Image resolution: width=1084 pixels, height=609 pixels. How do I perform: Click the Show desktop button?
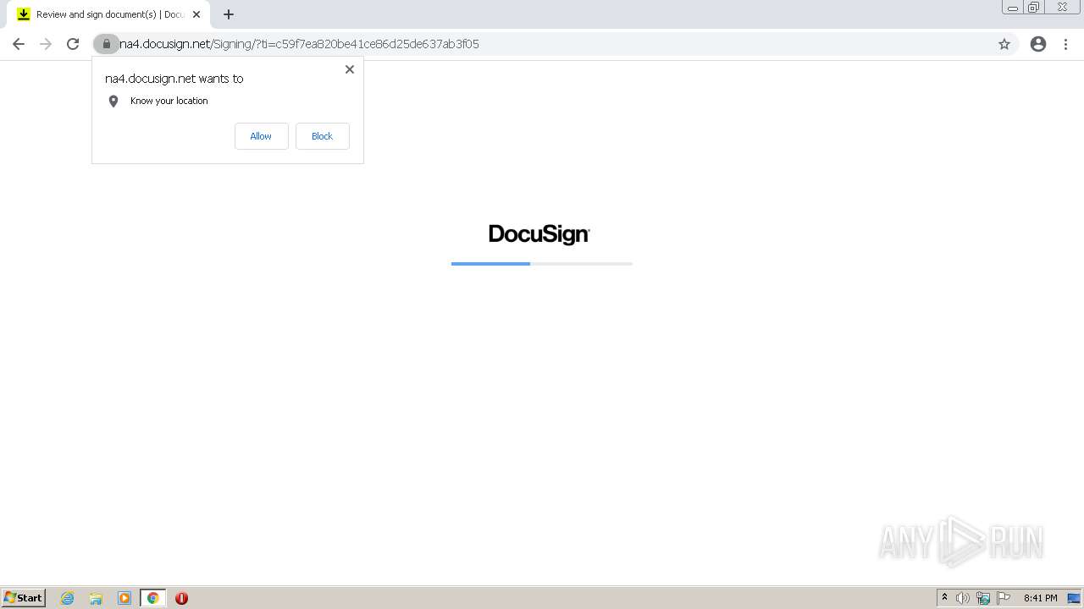click(x=1074, y=598)
